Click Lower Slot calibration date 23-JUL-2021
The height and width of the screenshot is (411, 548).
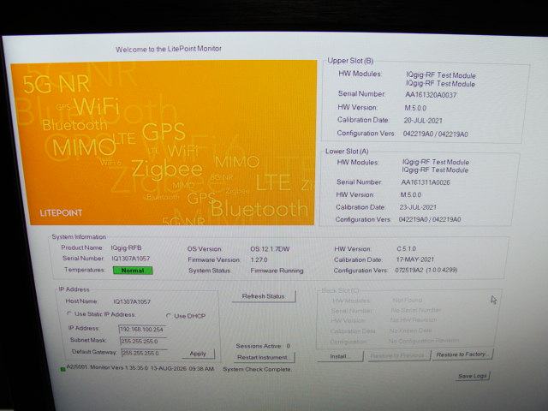click(418, 207)
